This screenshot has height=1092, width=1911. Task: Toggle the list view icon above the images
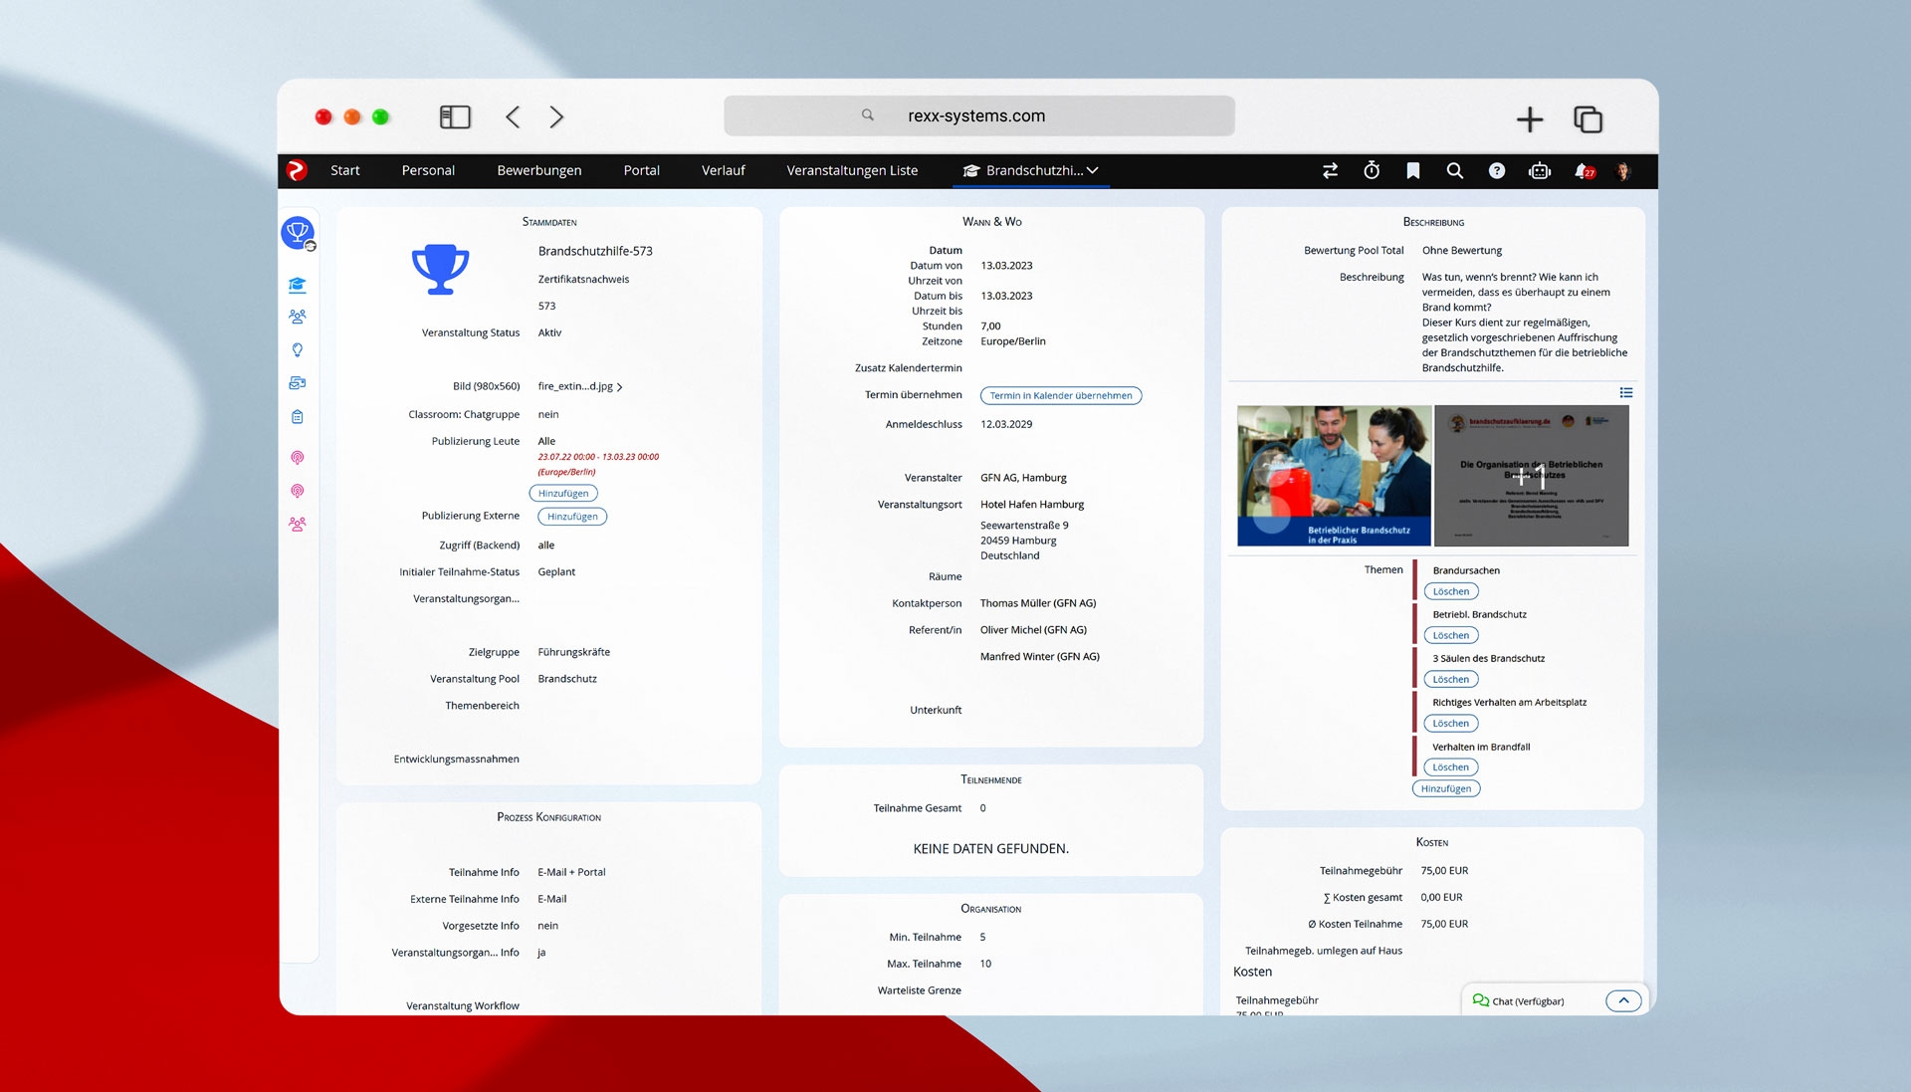[1625, 392]
